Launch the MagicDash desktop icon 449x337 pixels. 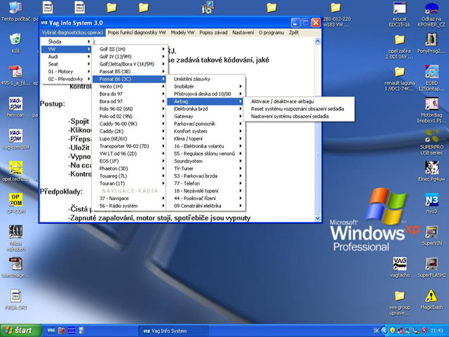431,300
